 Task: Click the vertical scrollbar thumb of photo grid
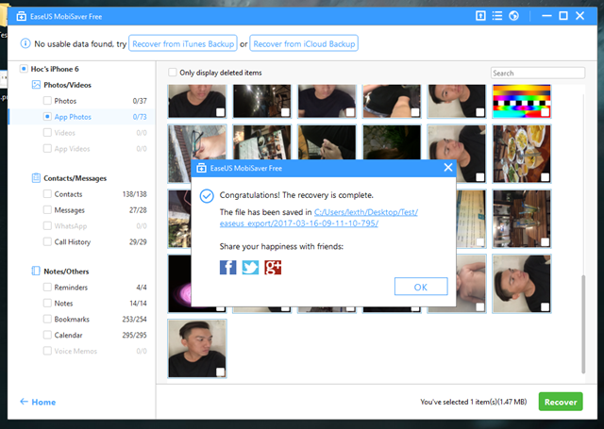tap(583, 324)
